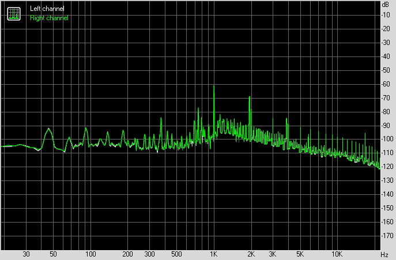Viewport: 396px width, 260px height.
Task: Click the "-10" dB axis label
Action: point(386,15)
